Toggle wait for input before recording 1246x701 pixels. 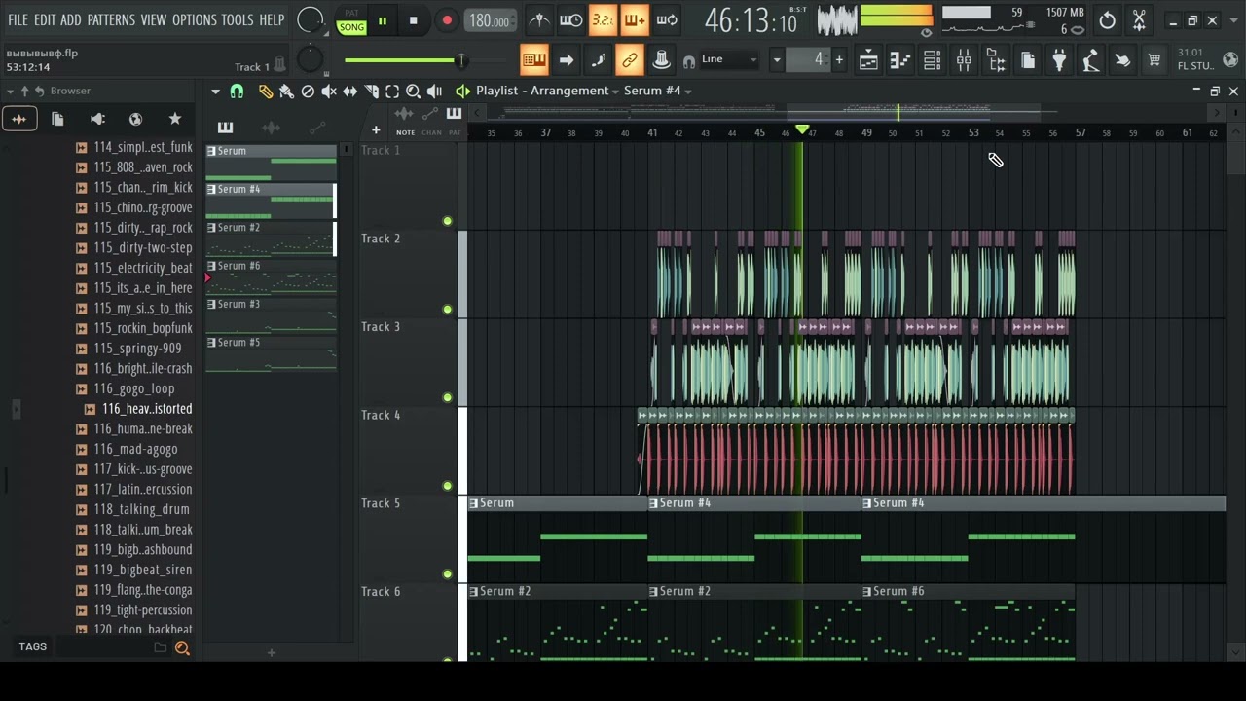point(571,20)
